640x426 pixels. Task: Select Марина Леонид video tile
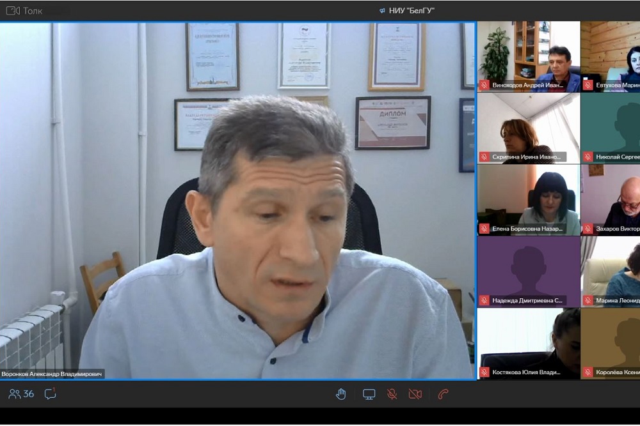pos(611,271)
